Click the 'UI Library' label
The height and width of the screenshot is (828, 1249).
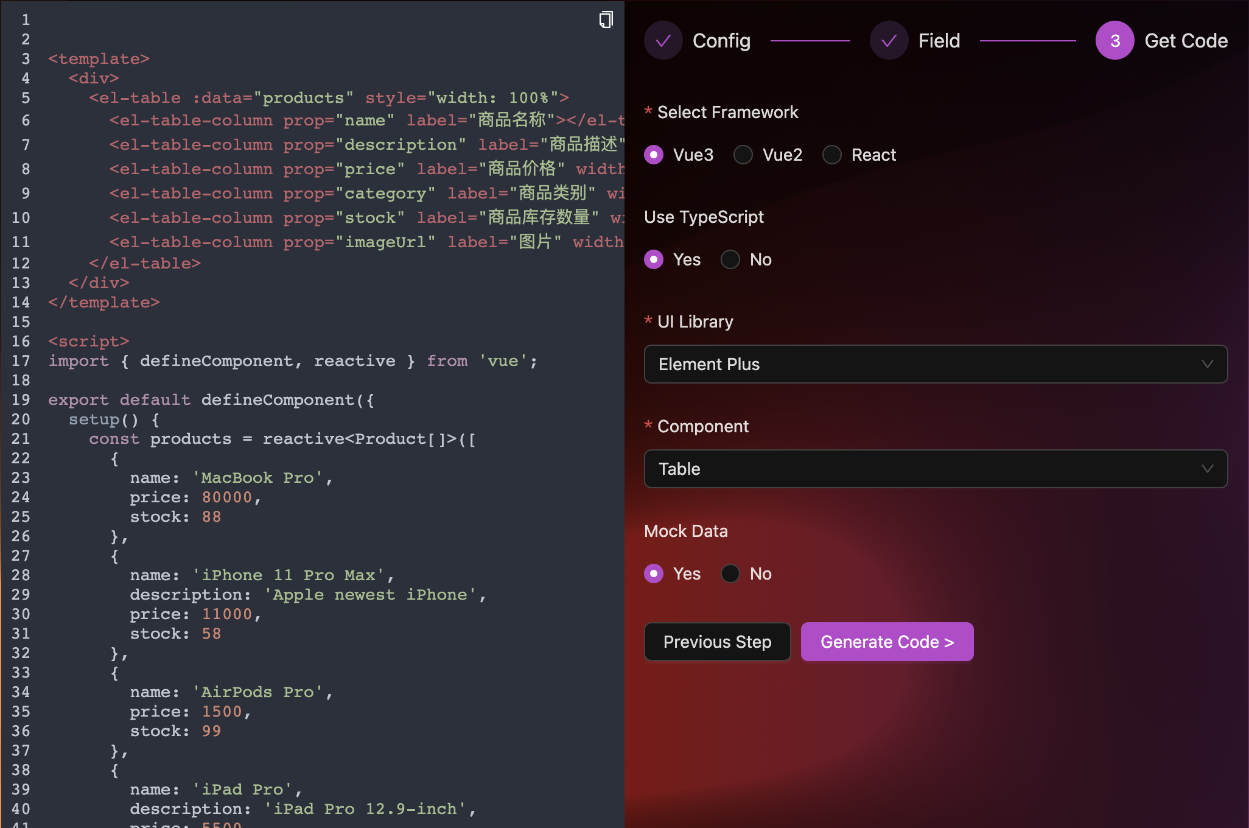[x=695, y=321]
